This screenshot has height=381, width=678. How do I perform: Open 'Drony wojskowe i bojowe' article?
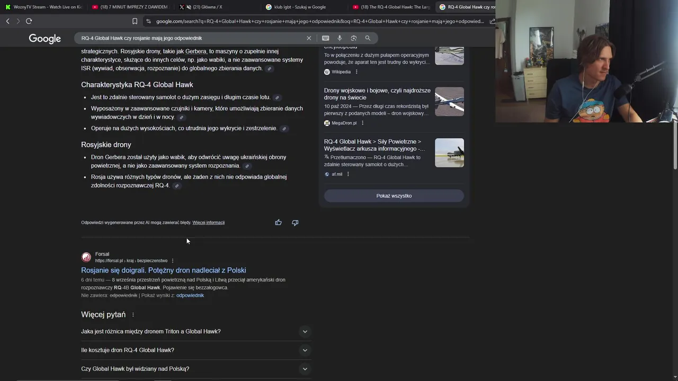click(x=377, y=94)
